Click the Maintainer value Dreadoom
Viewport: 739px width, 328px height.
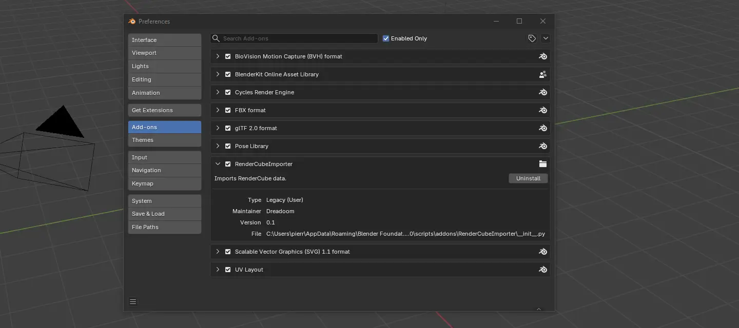(280, 211)
